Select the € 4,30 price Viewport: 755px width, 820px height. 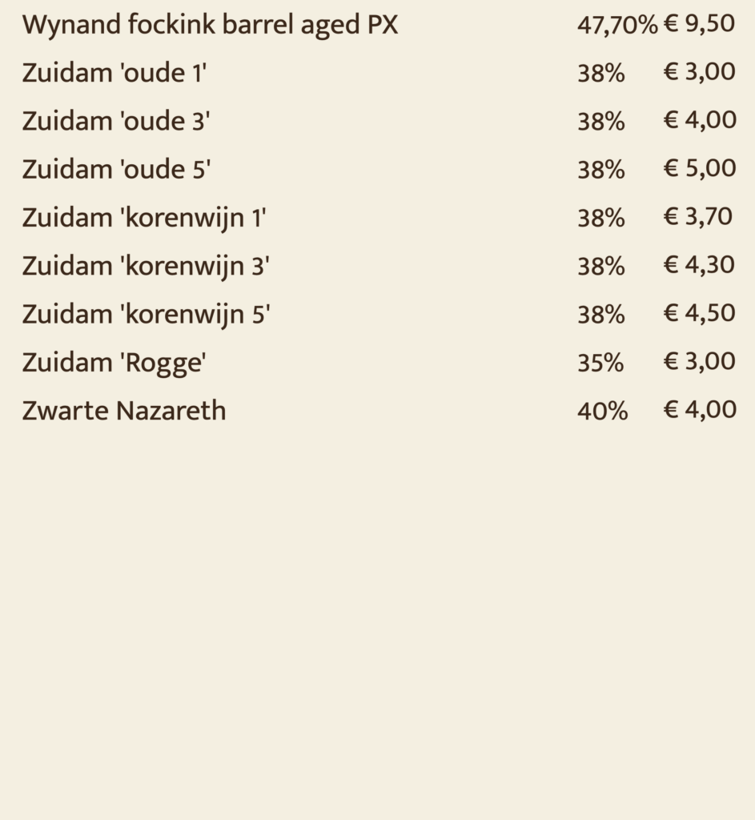[x=699, y=265]
